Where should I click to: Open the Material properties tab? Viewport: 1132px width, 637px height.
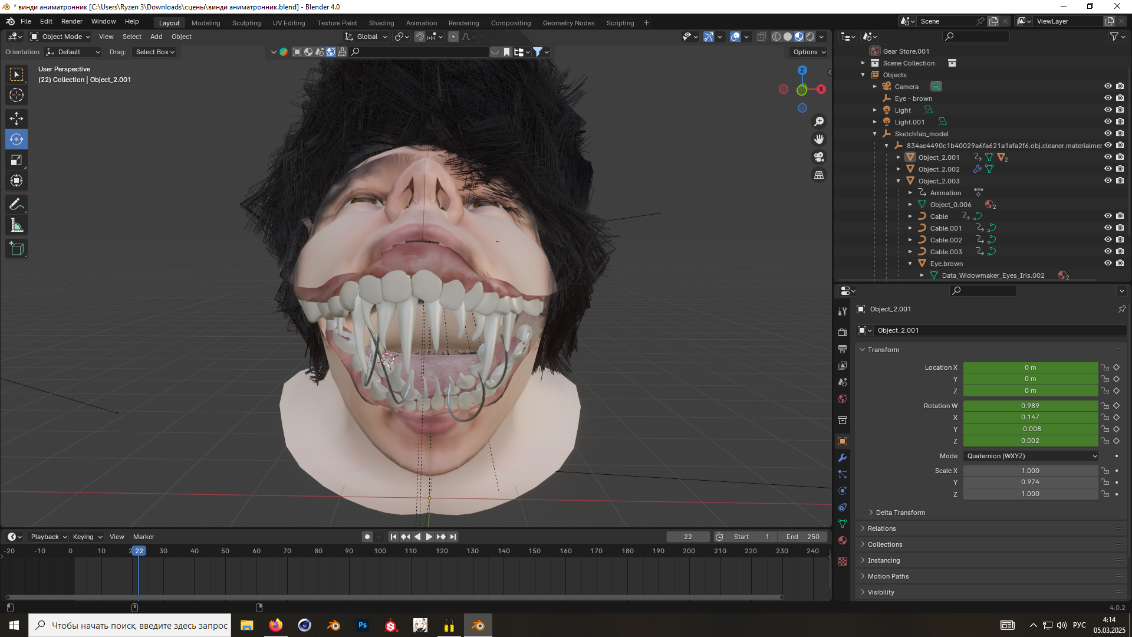tap(843, 540)
